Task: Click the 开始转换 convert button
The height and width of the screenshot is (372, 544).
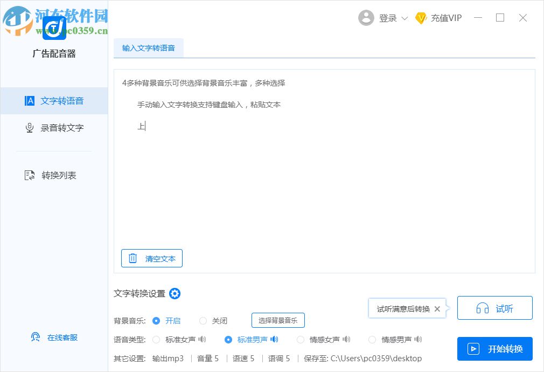Action: click(x=494, y=349)
